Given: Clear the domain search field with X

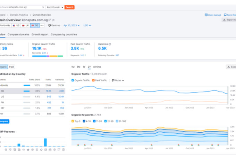Looking at the screenshot, I should coord(43,7).
